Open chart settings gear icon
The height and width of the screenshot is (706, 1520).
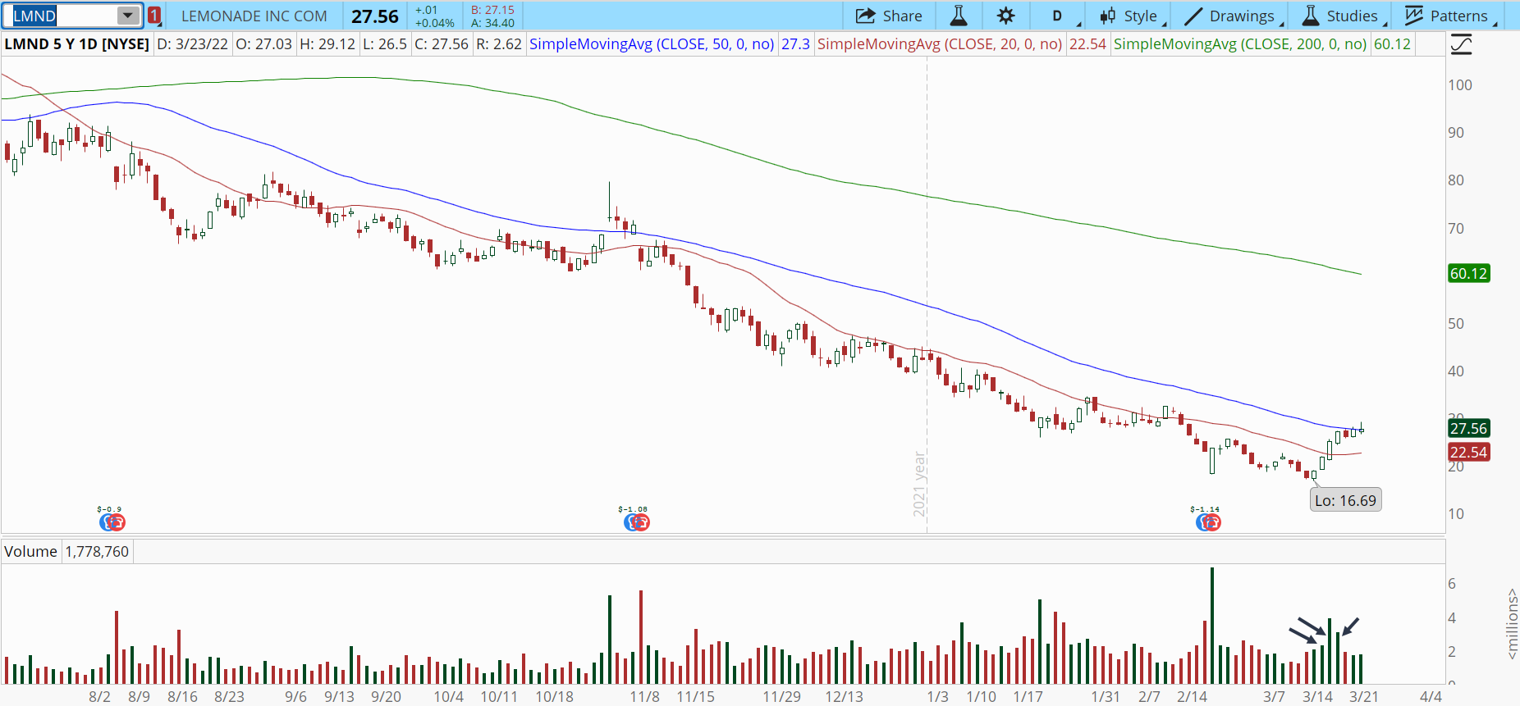click(1005, 16)
